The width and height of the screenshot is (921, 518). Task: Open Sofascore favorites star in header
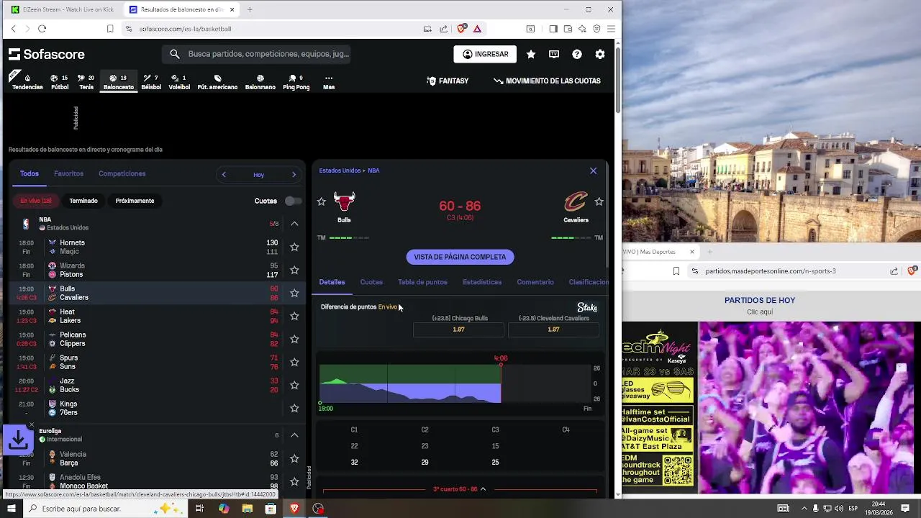[x=531, y=54]
